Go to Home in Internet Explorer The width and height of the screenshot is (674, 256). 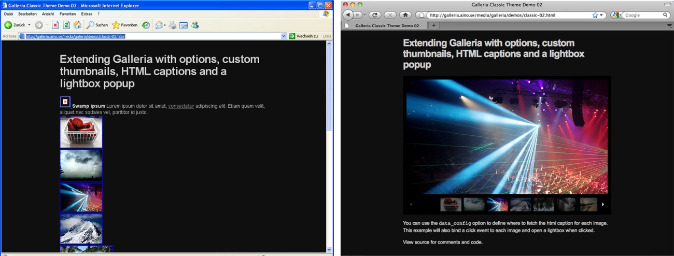click(x=77, y=25)
